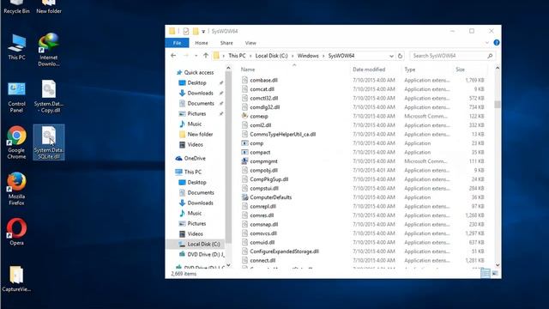549x309 pixels.
Task: Open address bar history dropdown
Action: (391, 56)
